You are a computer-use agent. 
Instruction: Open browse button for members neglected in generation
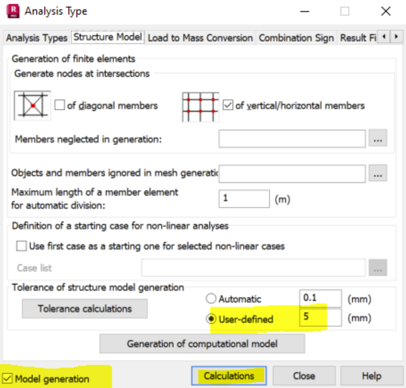point(378,138)
